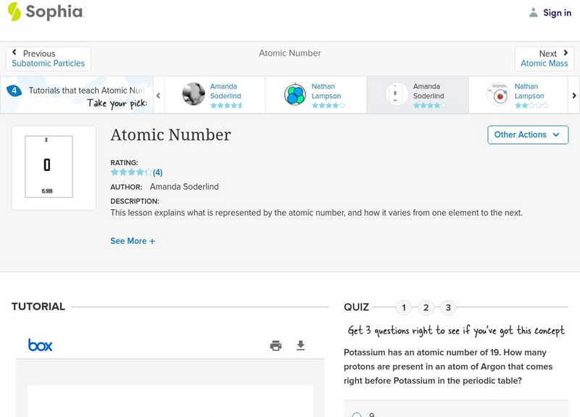Print the tutorial document
This screenshot has width=580, height=417.
pyautogui.click(x=275, y=345)
